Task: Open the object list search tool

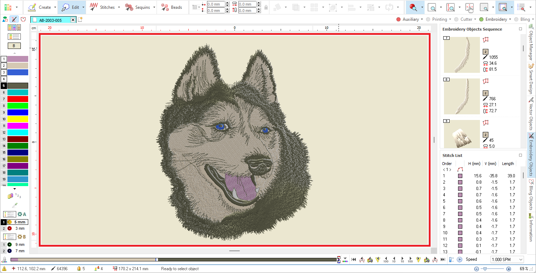Action: 521,7
